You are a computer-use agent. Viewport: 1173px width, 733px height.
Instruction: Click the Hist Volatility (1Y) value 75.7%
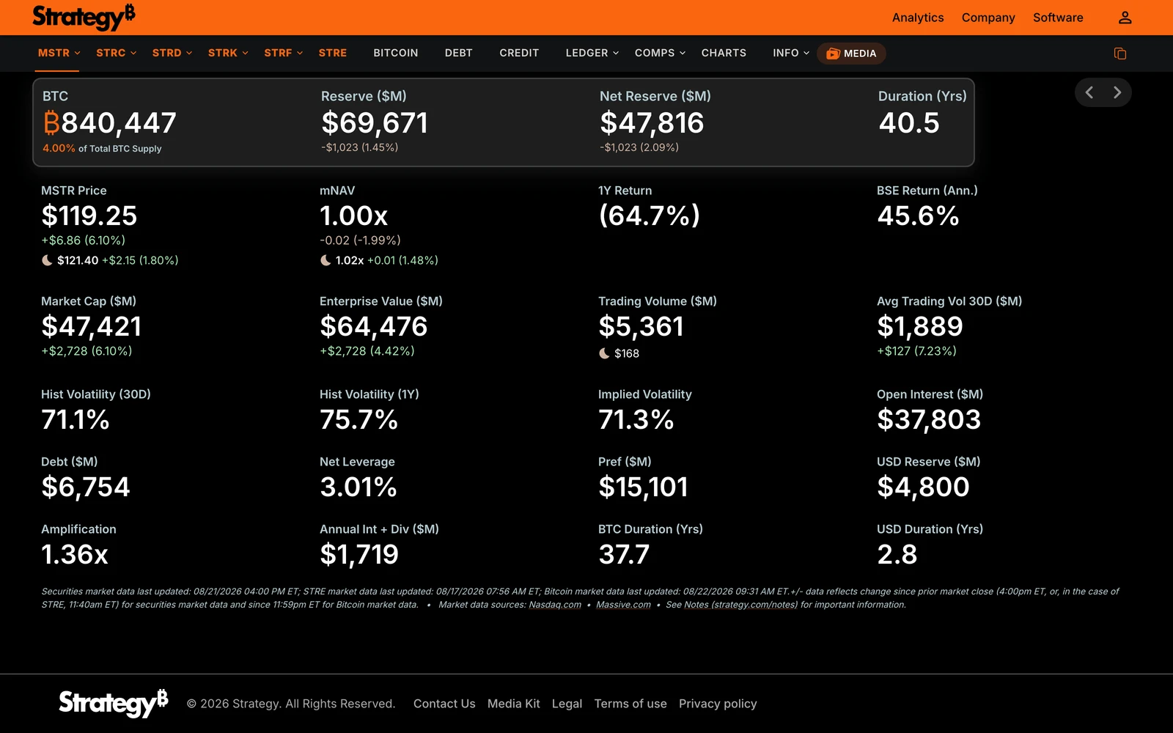358,420
